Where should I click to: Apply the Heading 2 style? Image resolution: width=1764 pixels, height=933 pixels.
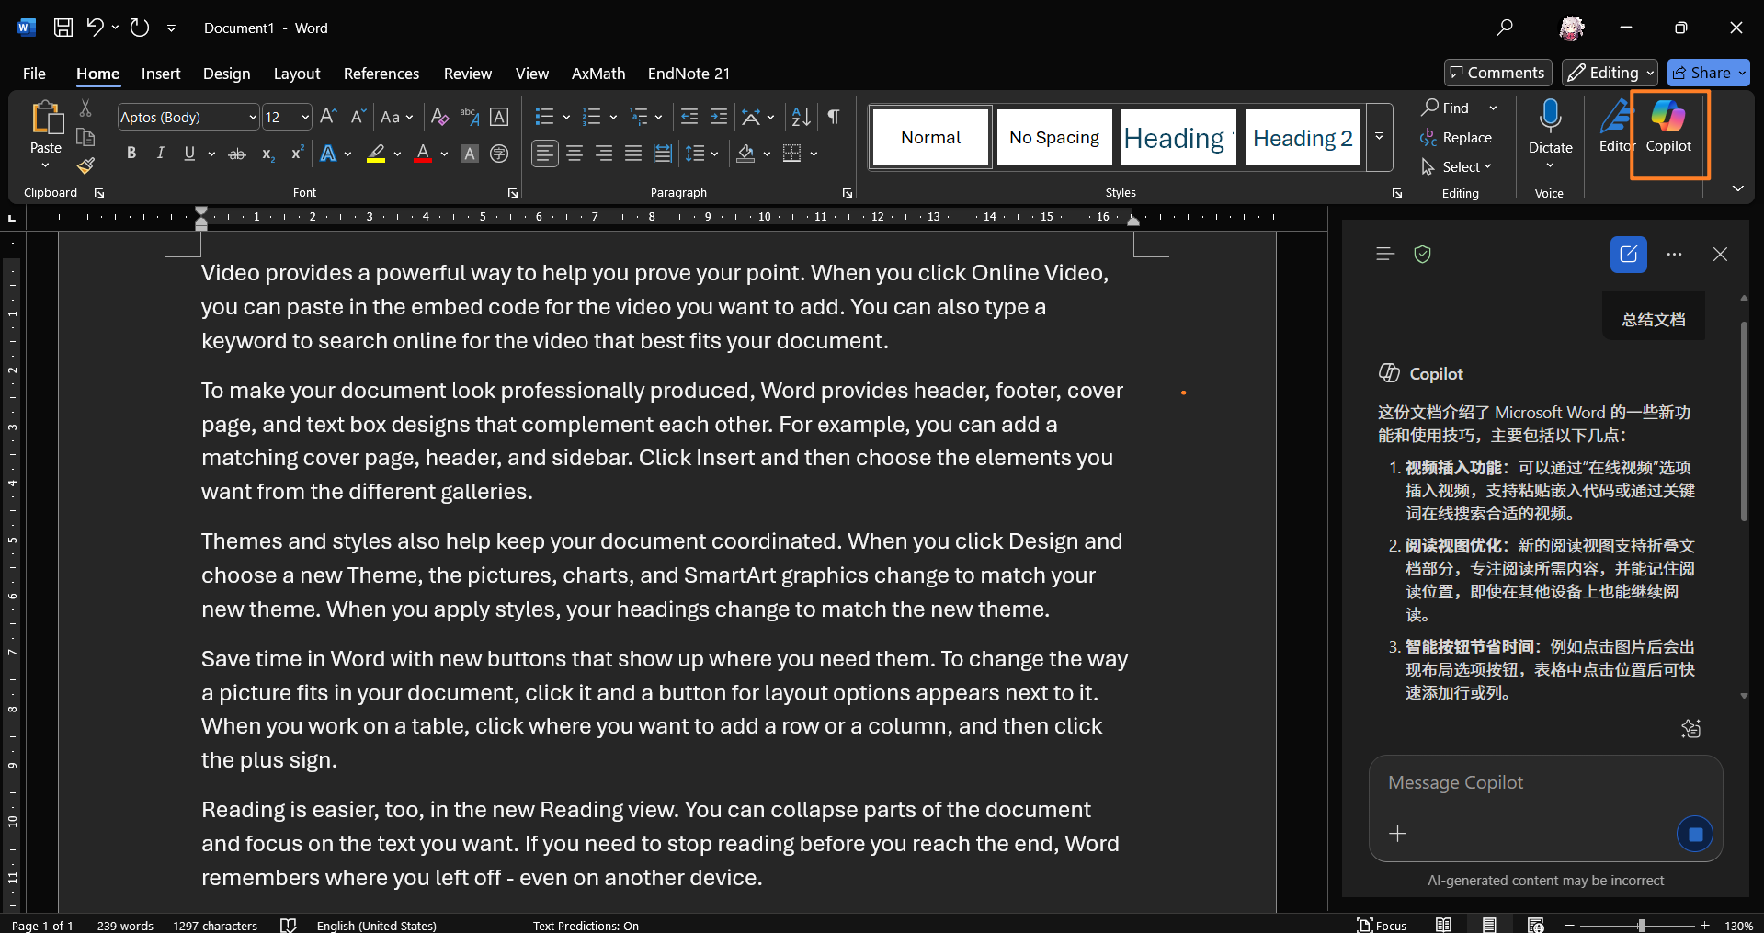[x=1303, y=137]
